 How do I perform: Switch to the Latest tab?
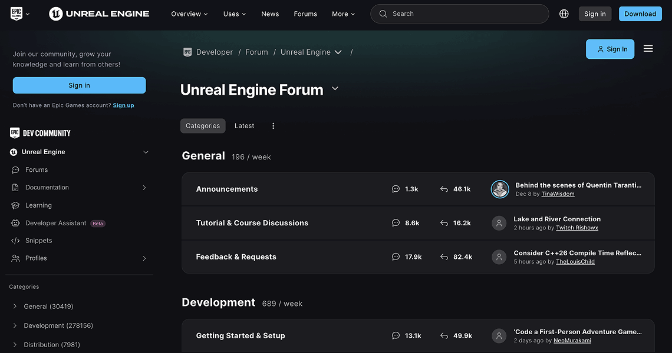244,125
